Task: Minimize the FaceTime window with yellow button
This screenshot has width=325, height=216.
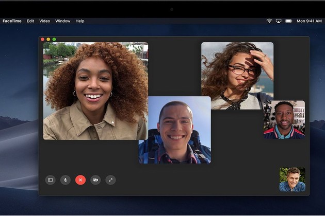Action: (48, 39)
